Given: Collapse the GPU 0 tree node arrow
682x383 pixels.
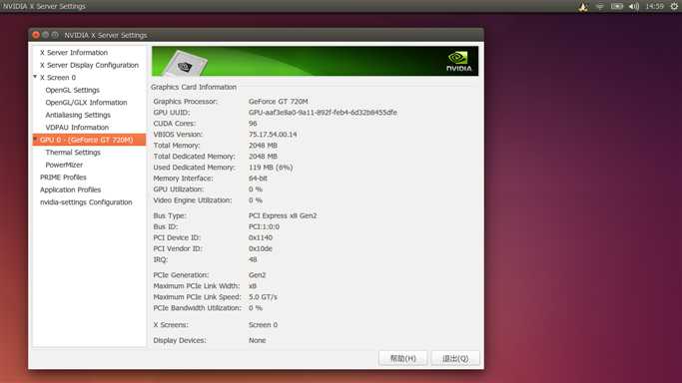Looking at the screenshot, I should click(35, 140).
